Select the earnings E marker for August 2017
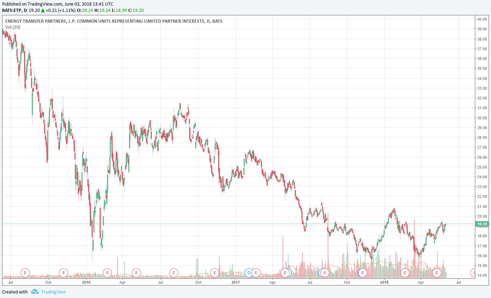 tap(325, 273)
